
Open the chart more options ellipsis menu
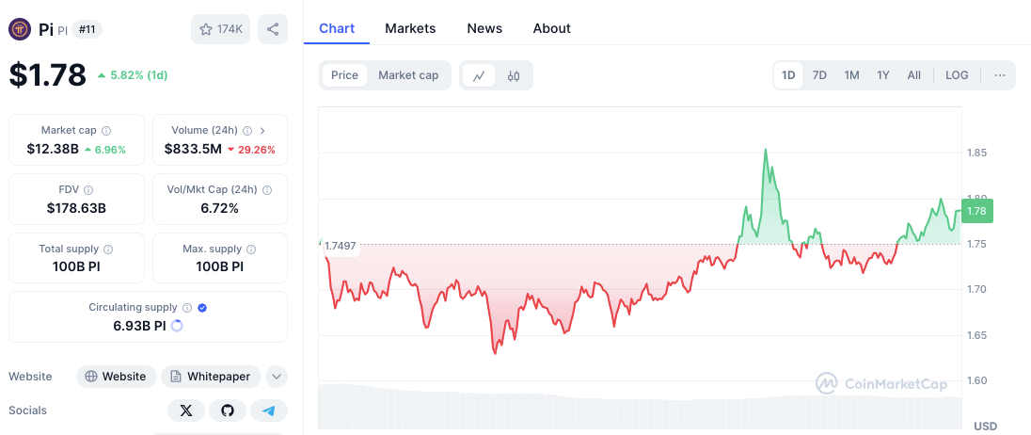[x=999, y=75]
